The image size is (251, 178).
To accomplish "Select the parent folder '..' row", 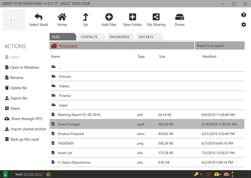I will (147, 67).
